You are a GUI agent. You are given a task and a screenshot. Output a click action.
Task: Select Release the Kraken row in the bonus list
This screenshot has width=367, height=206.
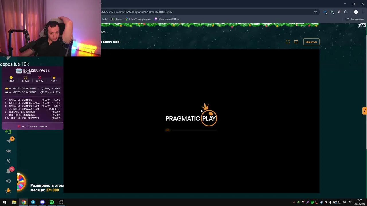click(32, 112)
